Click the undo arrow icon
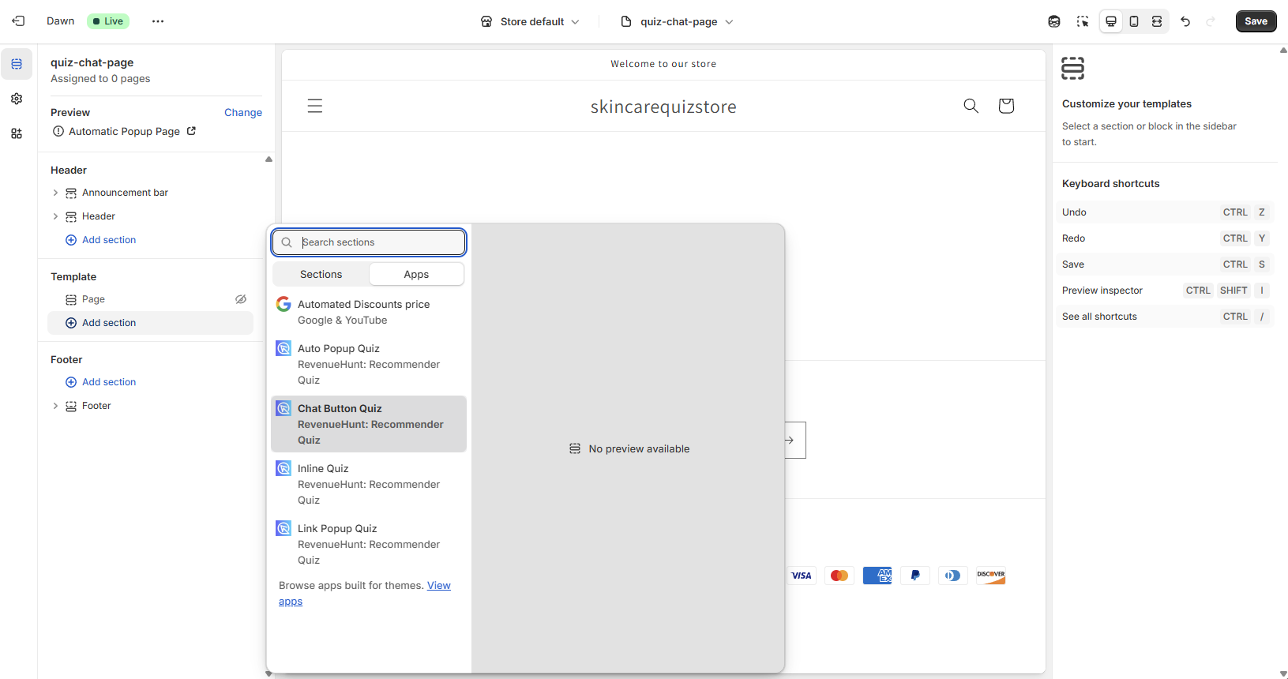The image size is (1288, 679). tap(1185, 21)
